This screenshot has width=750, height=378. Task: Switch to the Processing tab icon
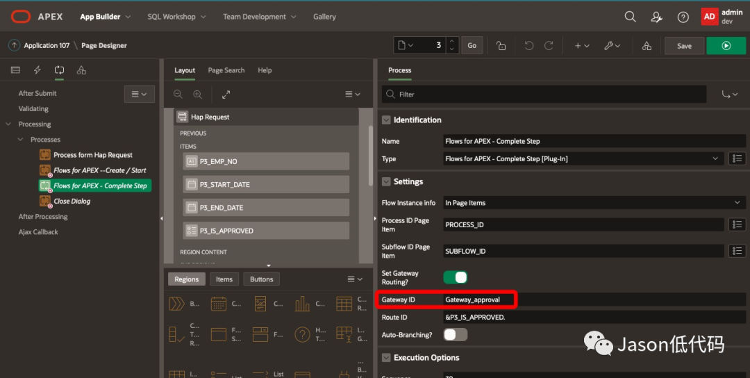click(59, 70)
